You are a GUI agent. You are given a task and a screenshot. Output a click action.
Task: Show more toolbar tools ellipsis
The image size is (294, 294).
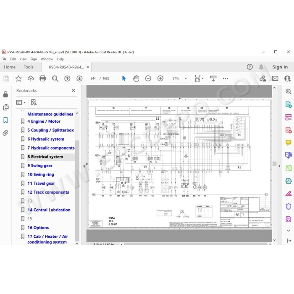point(226,79)
